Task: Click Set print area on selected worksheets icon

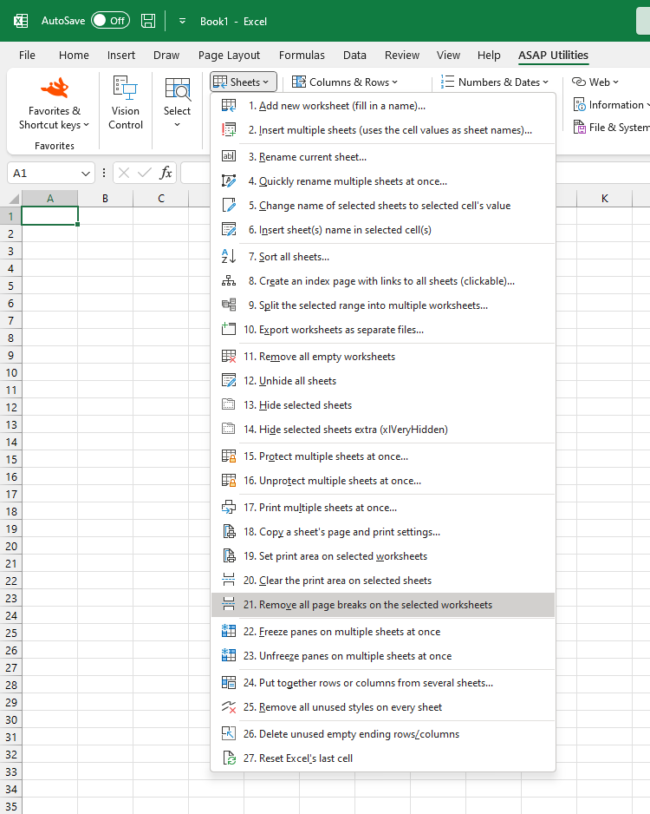Action: (x=229, y=556)
